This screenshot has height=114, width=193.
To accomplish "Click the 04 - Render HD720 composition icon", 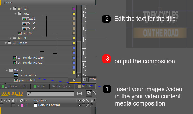I will coord(15,63).
